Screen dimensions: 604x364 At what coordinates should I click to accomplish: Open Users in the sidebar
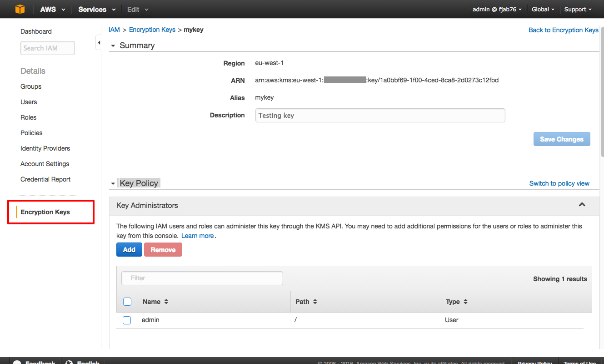click(29, 102)
